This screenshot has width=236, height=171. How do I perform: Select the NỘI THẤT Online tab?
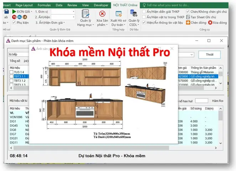pyautogui.click(x=125, y=5)
